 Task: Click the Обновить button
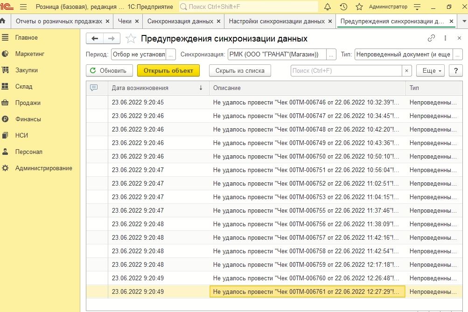[x=108, y=71]
